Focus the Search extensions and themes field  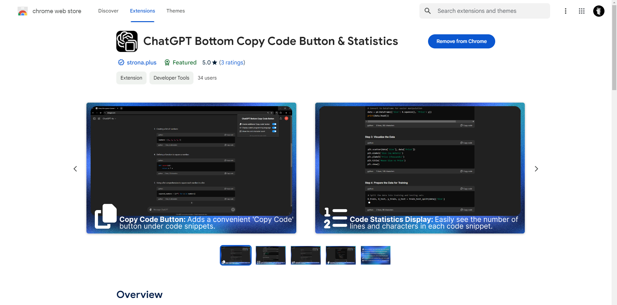(x=485, y=11)
